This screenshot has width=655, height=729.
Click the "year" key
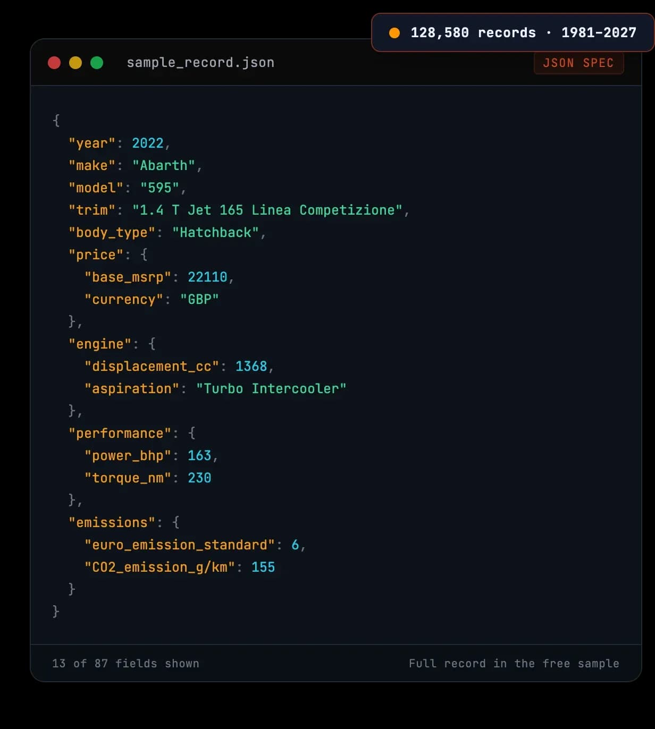click(92, 143)
